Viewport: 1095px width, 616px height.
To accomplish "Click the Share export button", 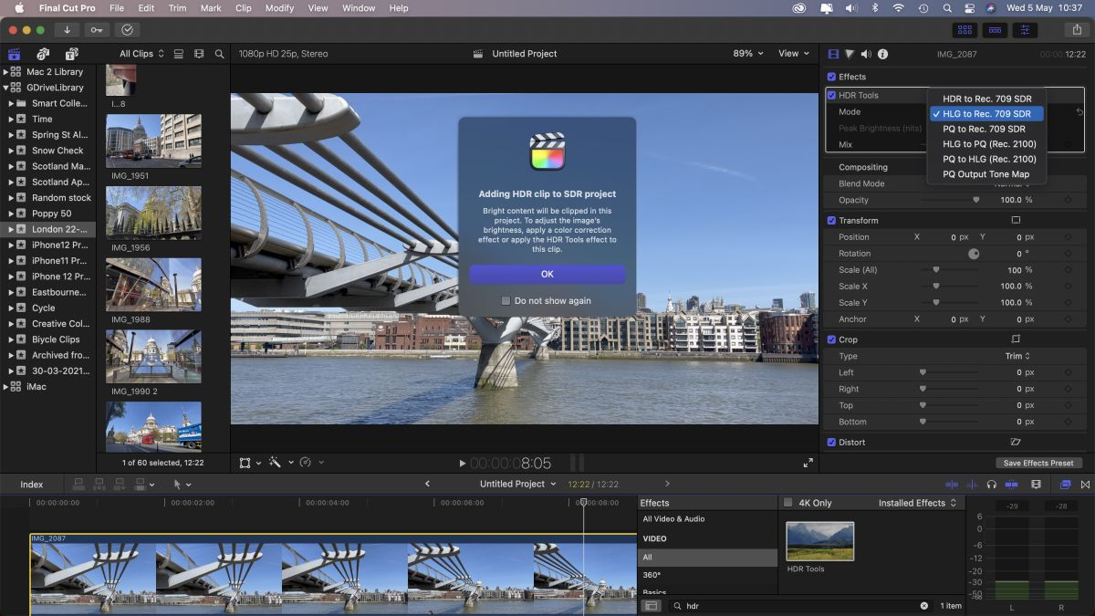I will 1078,30.
